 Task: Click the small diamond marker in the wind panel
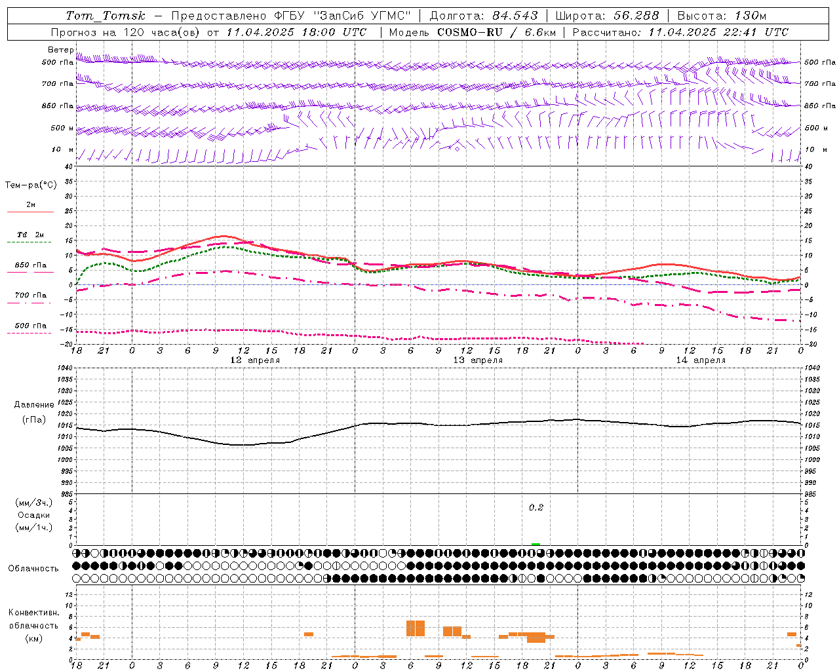click(457, 149)
